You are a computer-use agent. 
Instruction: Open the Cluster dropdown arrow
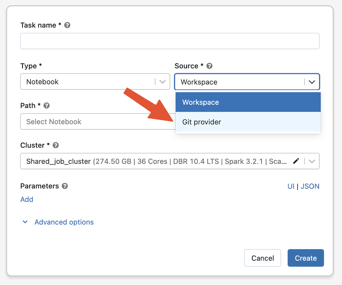click(x=312, y=161)
